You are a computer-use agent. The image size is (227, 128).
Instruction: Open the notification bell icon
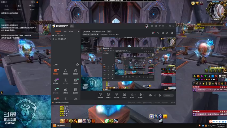click(167, 33)
